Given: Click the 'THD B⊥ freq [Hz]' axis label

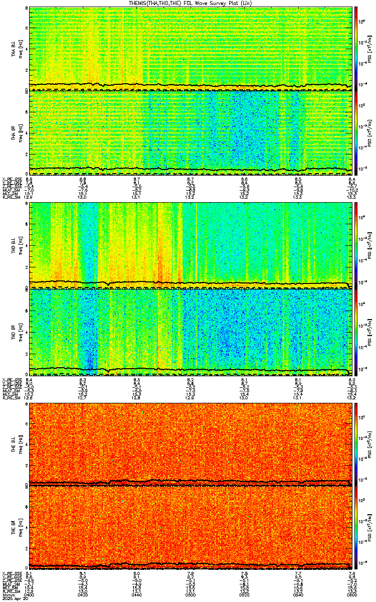Looking at the screenshot, I should tap(17, 245).
